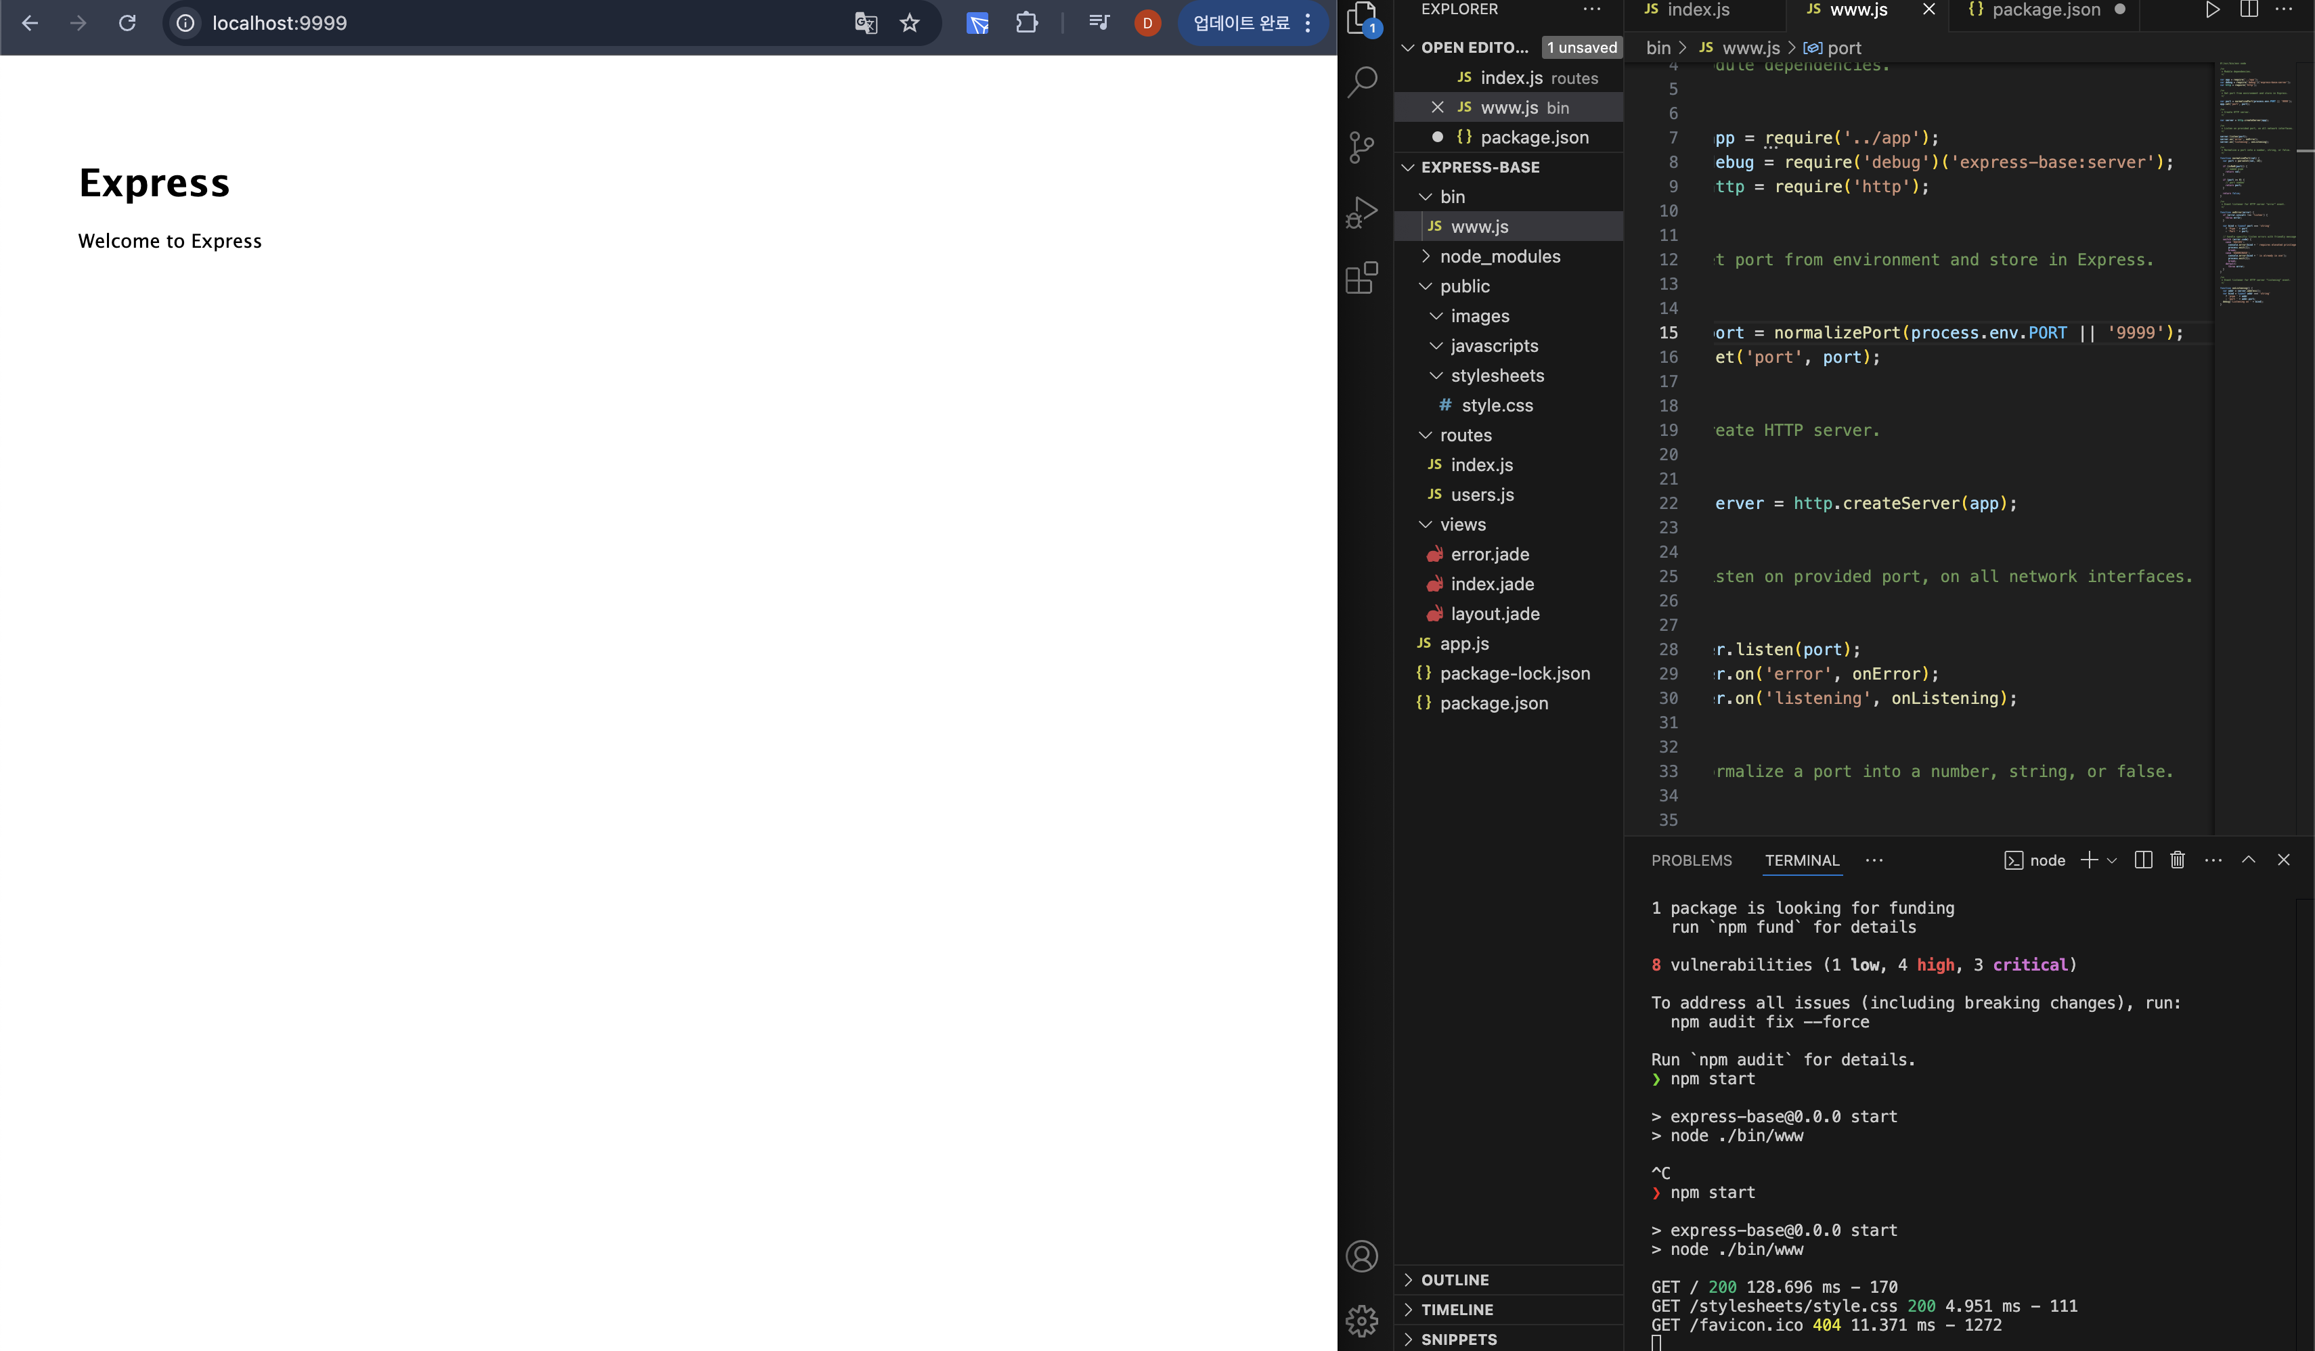This screenshot has height=1351, width=2315.
Task: Click the Korean update complete button
Action: pos(1241,23)
